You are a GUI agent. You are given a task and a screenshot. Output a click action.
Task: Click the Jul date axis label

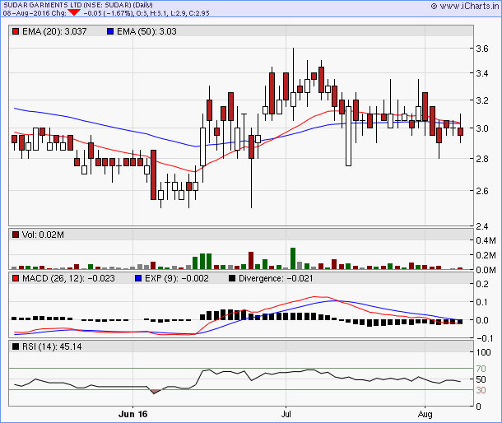coord(286,414)
